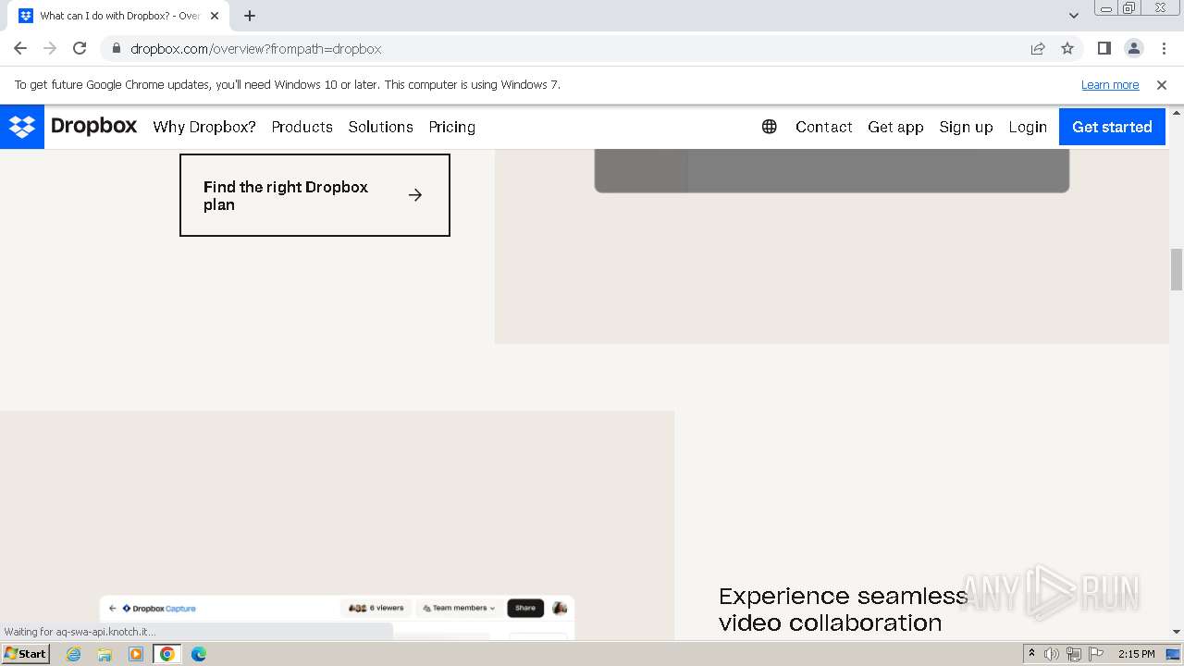Viewport: 1184px width, 666px height.
Task: Open the Products menu
Action: pos(302,127)
